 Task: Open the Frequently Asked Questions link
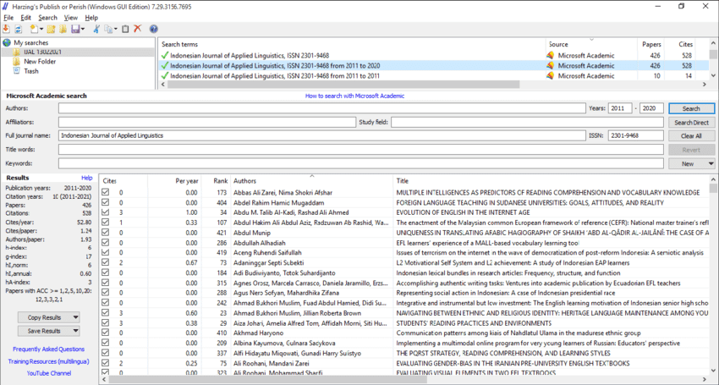click(x=48, y=349)
